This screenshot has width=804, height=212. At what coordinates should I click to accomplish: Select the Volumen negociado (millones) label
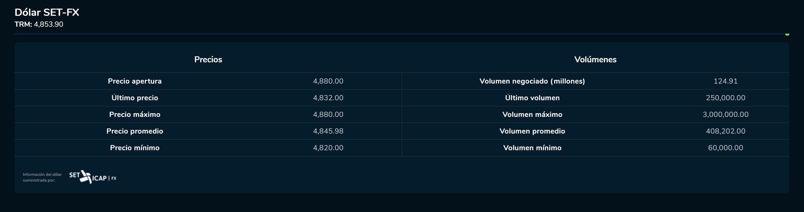(x=532, y=81)
